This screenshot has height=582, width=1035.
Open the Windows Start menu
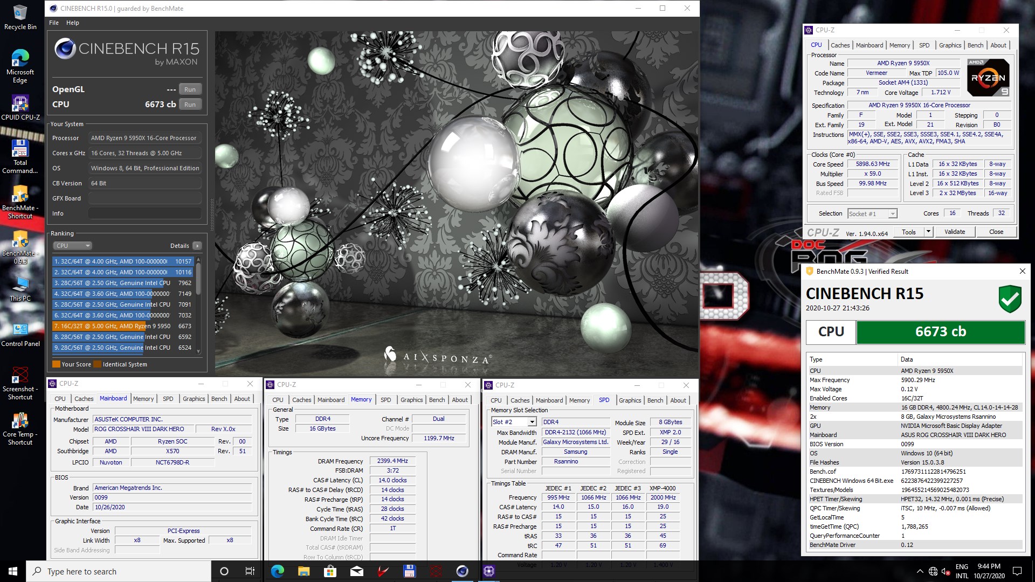click(x=13, y=571)
